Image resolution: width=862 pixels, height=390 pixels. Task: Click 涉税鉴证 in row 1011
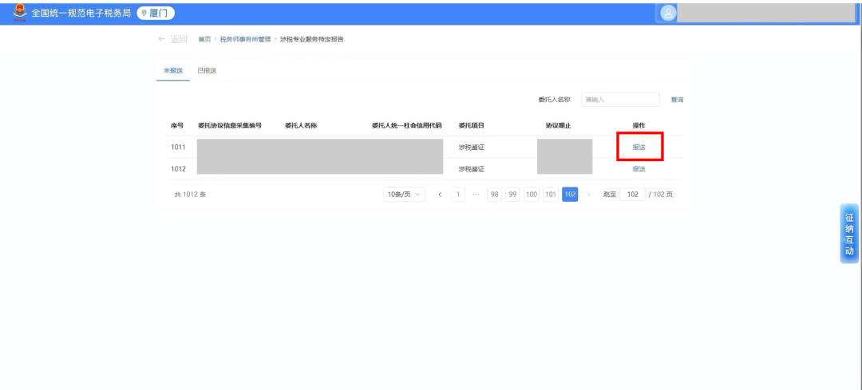tap(471, 148)
